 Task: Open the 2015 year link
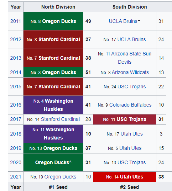16,87
